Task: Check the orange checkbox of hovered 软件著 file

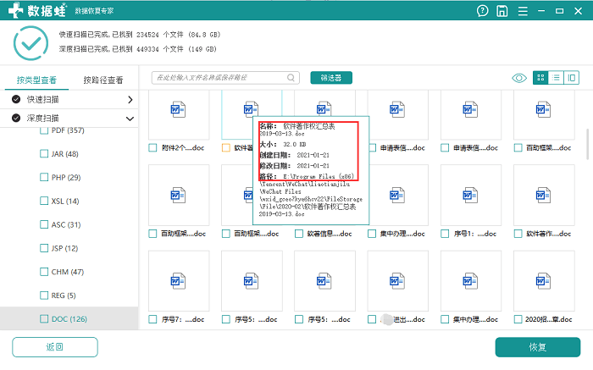Action: click(226, 148)
